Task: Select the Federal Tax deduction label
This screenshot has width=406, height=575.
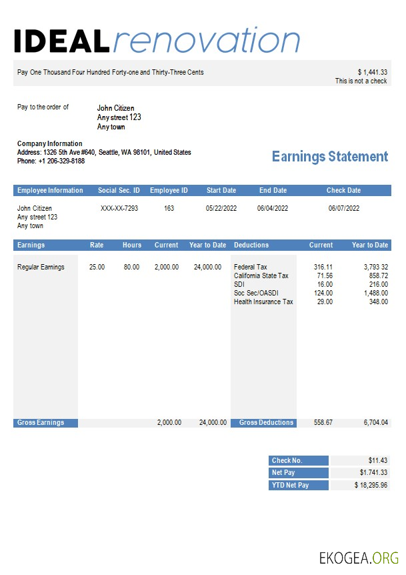Action: click(251, 267)
